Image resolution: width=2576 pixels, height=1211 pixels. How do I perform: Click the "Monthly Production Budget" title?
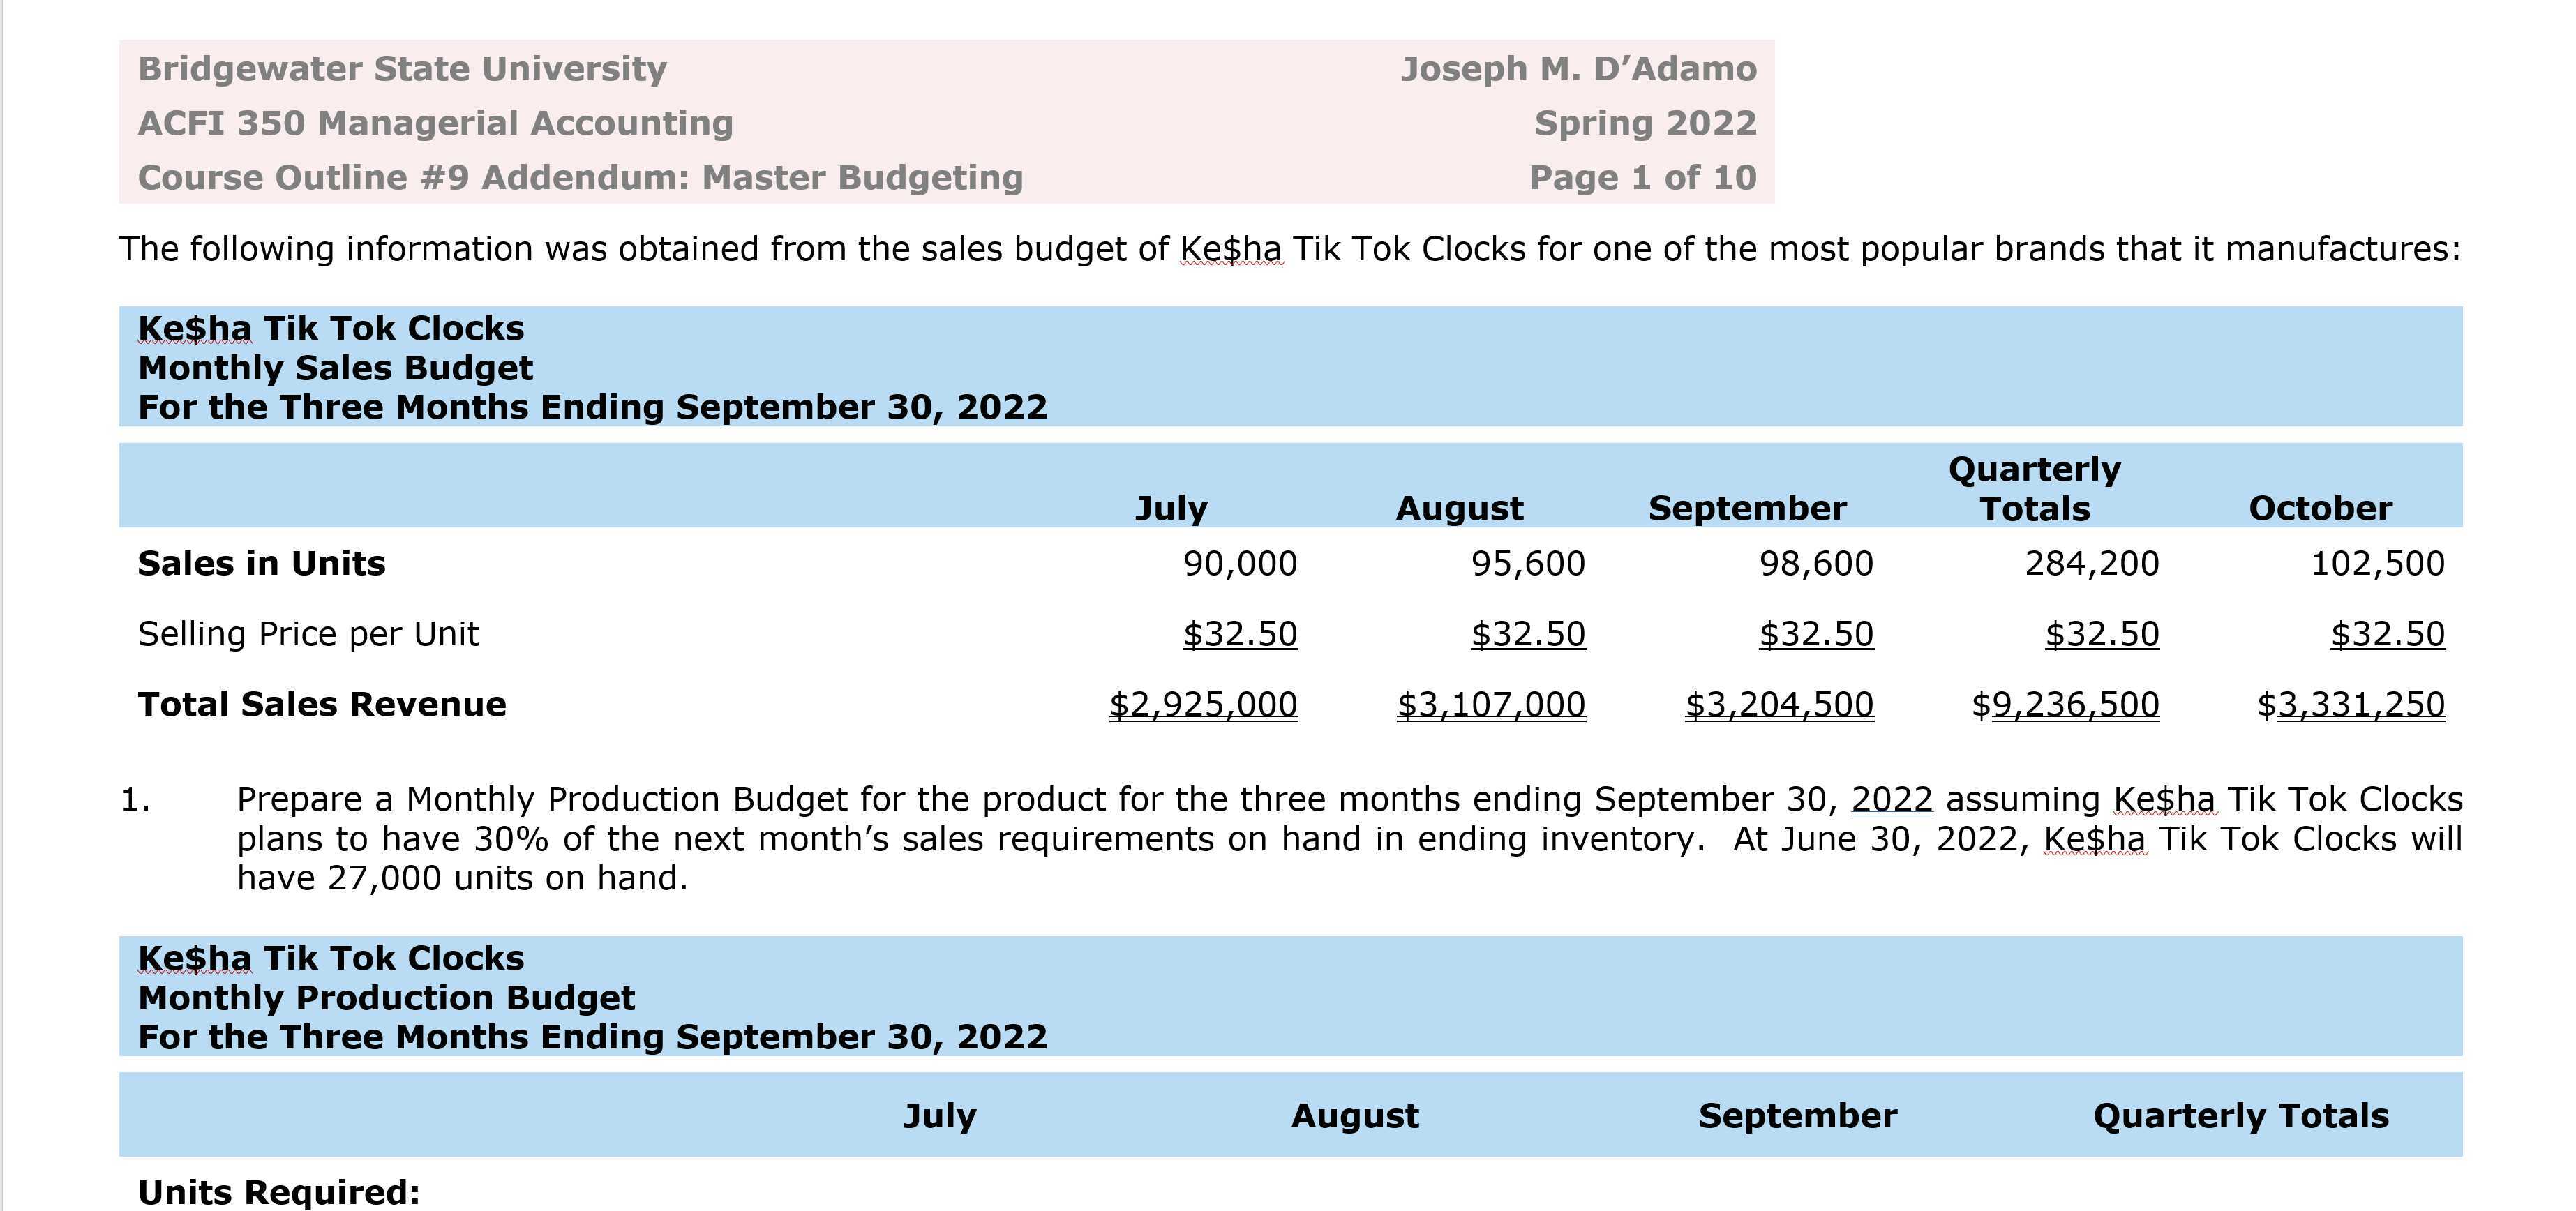coord(386,998)
